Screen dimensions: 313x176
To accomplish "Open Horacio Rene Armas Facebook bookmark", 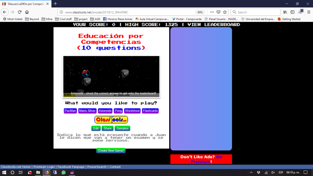I will [x=118, y=19].
